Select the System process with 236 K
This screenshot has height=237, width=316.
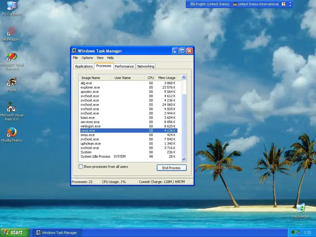[x=129, y=152]
